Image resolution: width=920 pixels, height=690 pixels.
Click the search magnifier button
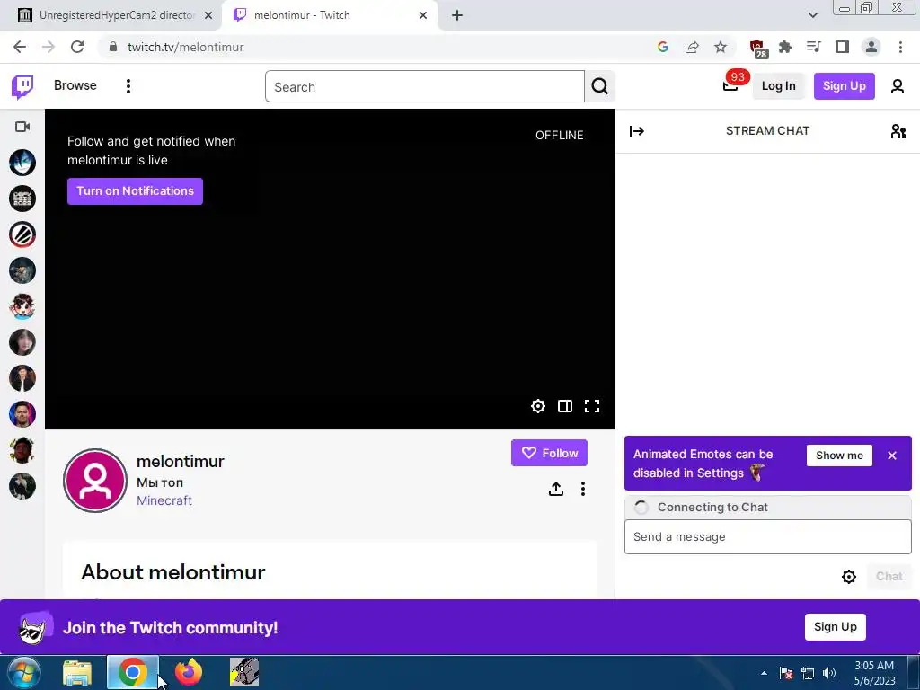tap(599, 86)
